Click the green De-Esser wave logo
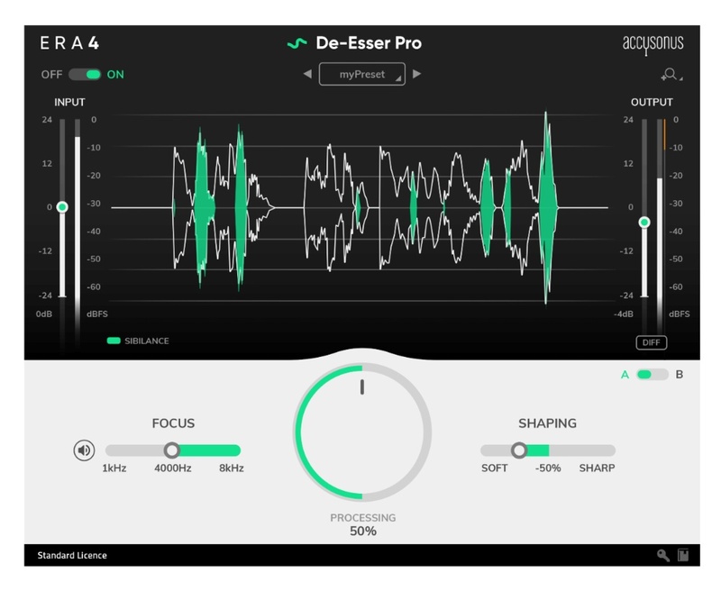The width and height of the screenshot is (721, 591). [297, 43]
